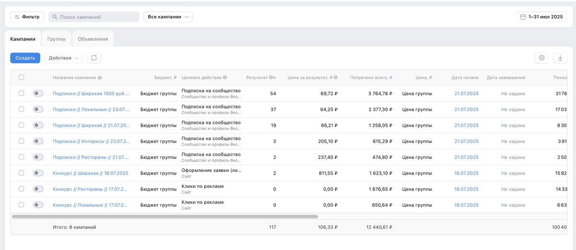The width and height of the screenshot is (576, 250).
Task: Select checkbox for Подписки // Интересы row
Action: pyautogui.click(x=21, y=141)
